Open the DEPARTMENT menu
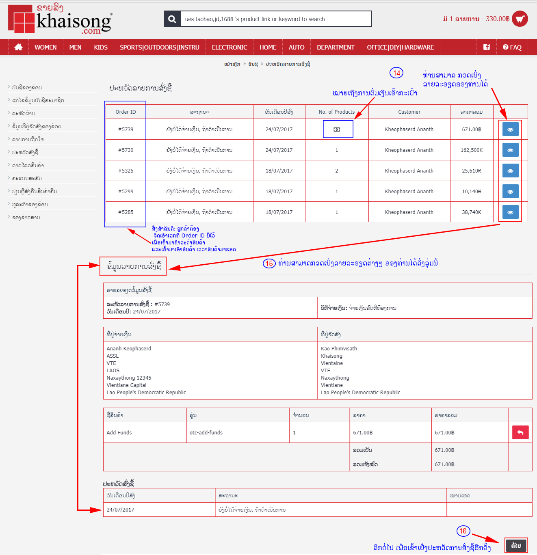This screenshot has width=537, height=555. pyautogui.click(x=336, y=47)
